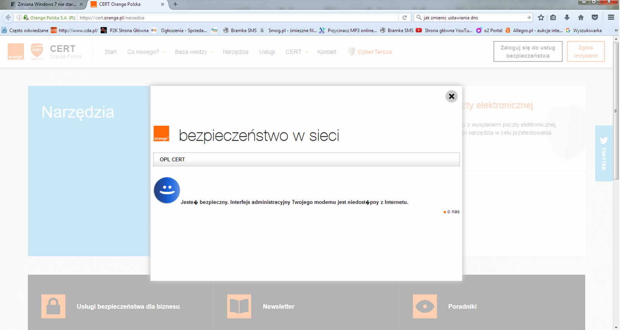Open Ogłoszenia - Sprzeda... bookmark
Viewport: 620px width, 330px height.
[x=179, y=30]
